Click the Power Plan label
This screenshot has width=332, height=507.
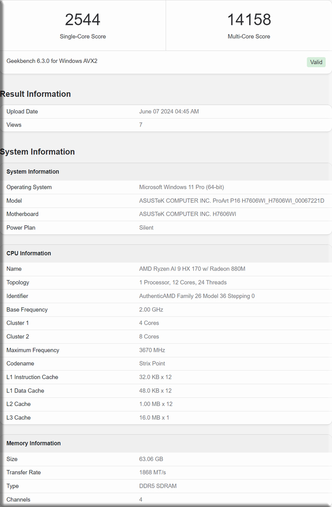click(21, 227)
